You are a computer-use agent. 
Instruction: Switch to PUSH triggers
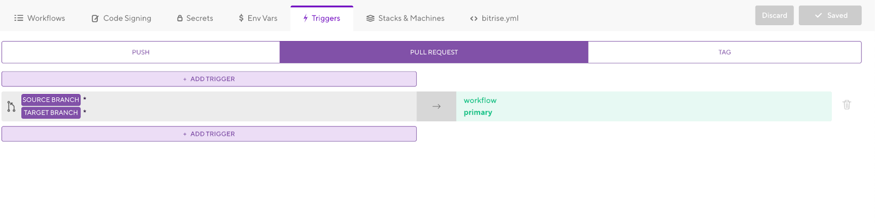(x=141, y=52)
